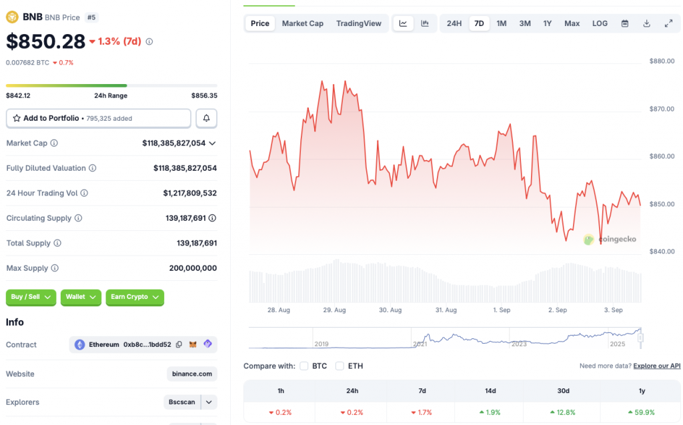This screenshot has height=425, width=683.
Task: Click the $1,217,809,532 trading volume value
Action: coord(190,193)
